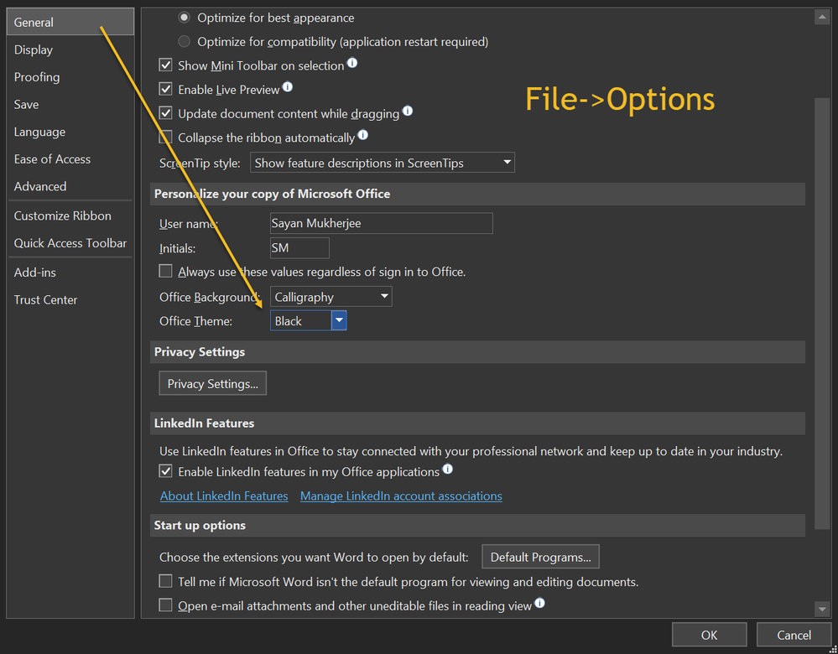The height and width of the screenshot is (654, 838).
Task: Click scrollbar down arrow at bottom
Action: click(x=822, y=609)
